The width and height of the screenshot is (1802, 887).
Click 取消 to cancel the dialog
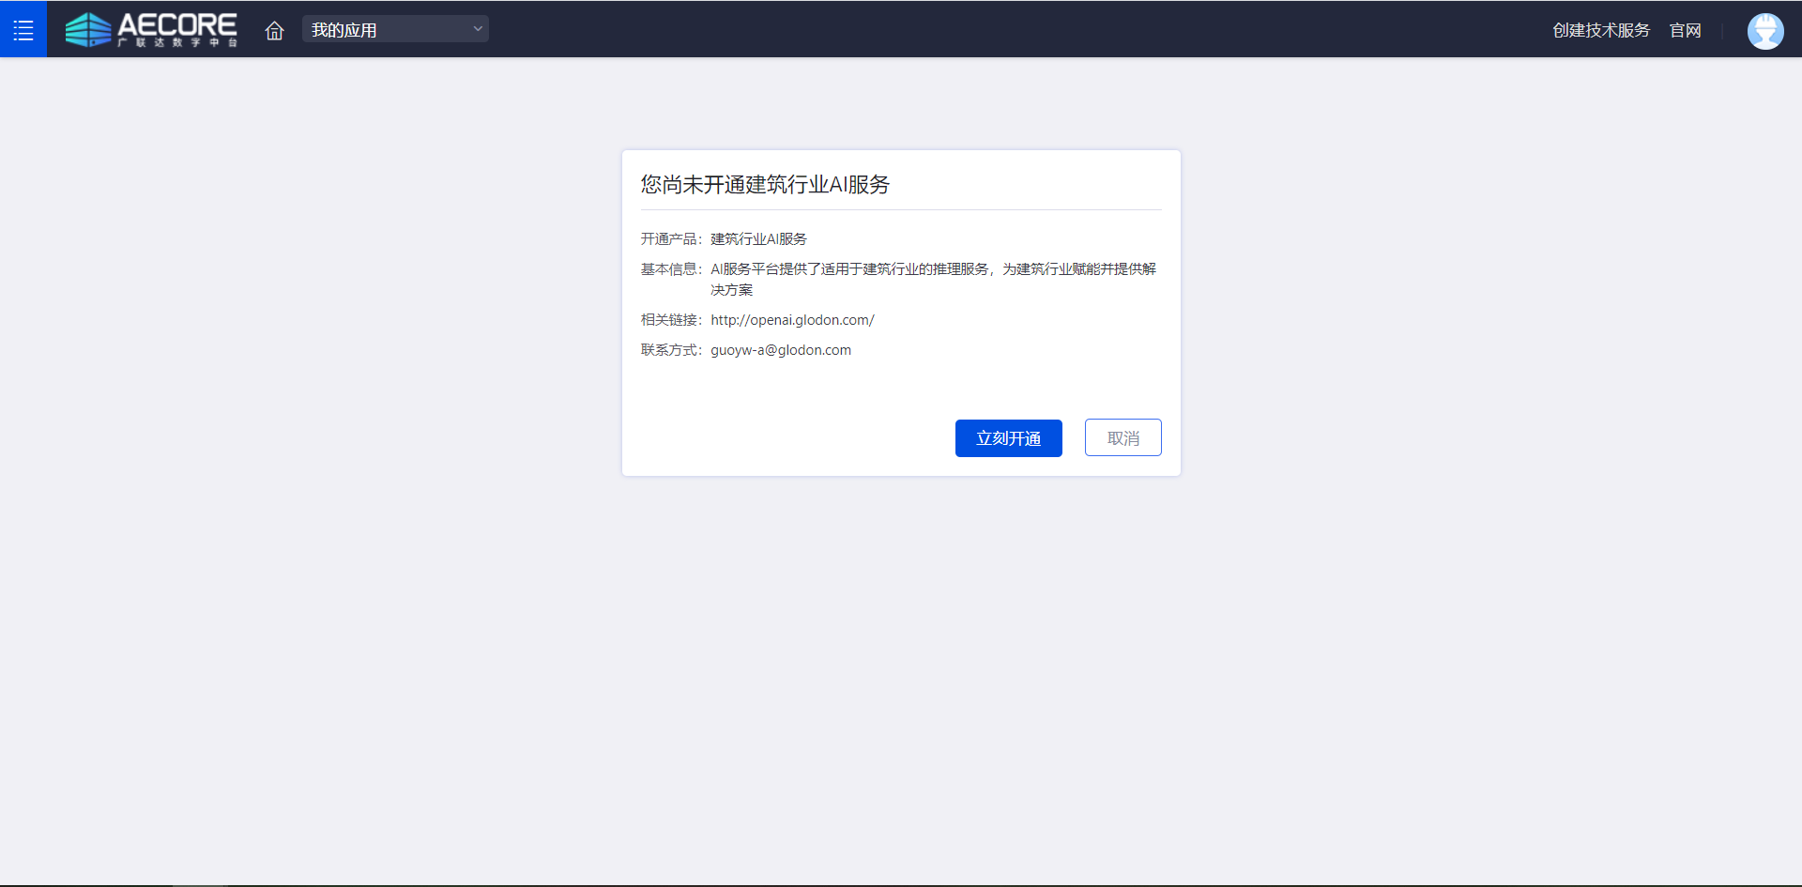pyautogui.click(x=1122, y=438)
